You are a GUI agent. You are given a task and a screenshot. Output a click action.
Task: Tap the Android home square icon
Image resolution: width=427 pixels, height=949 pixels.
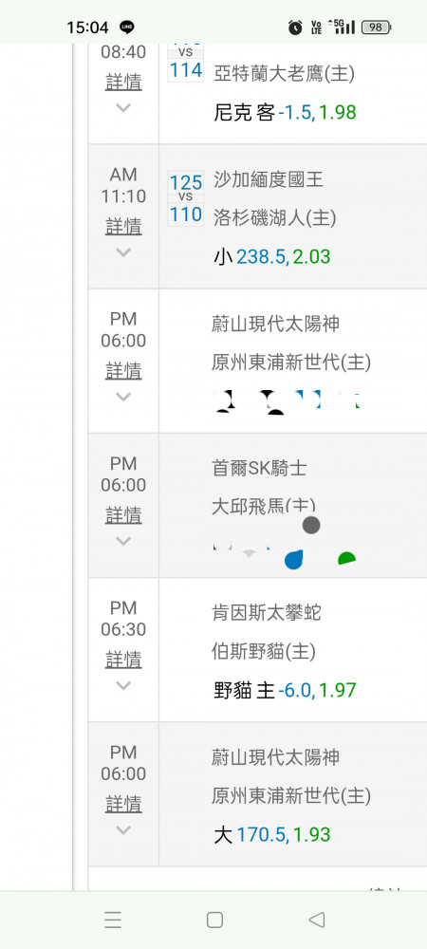(x=214, y=920)
